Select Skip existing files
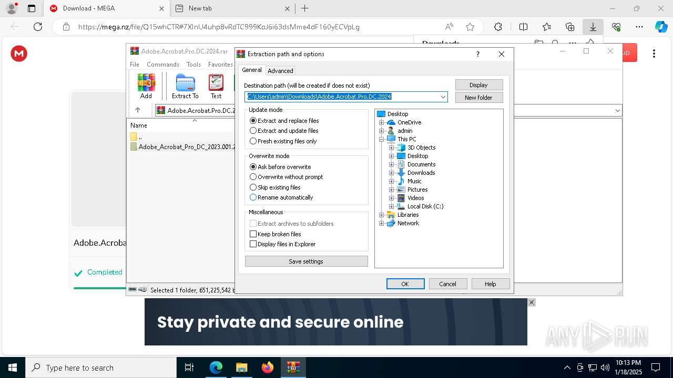This screenshot has height=378, width=673. tap(276, 187)
